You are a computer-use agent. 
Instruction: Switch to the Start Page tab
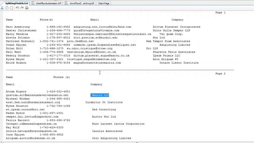(104, 3)
